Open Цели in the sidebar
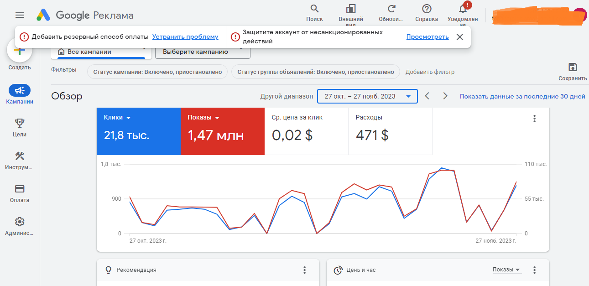 click(x=20, y=123)
